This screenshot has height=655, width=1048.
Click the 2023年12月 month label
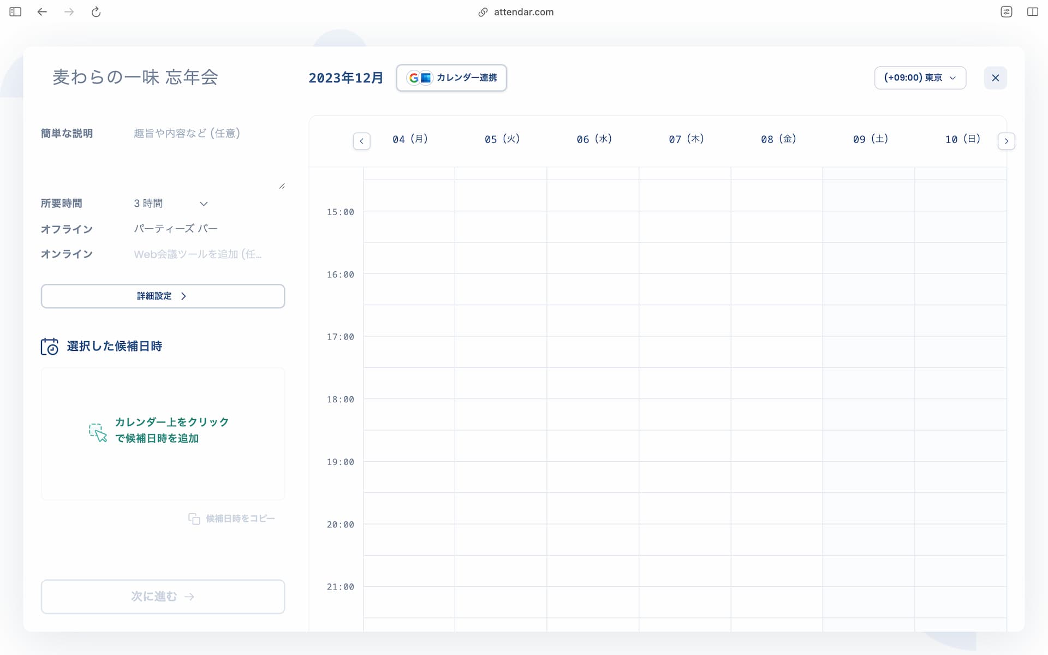click(346, 78)
